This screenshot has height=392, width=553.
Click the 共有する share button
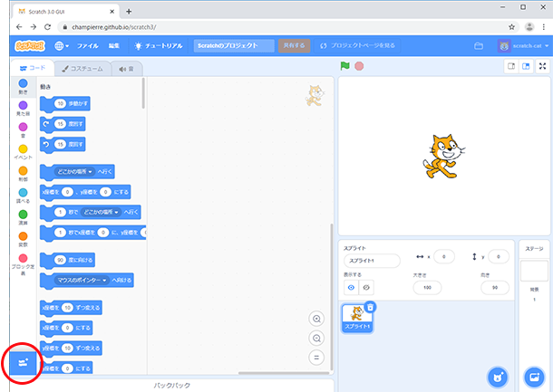pos(294,46)
